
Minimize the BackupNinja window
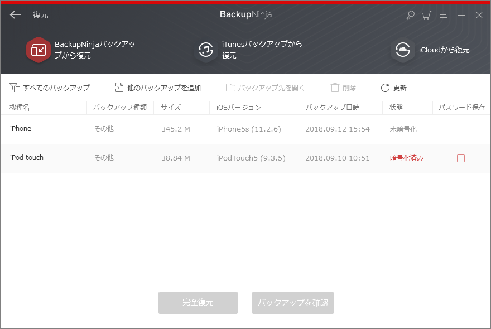point(461,15)
